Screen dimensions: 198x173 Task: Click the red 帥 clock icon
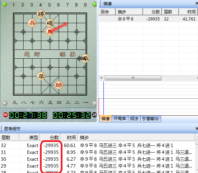tap(5, 115)
